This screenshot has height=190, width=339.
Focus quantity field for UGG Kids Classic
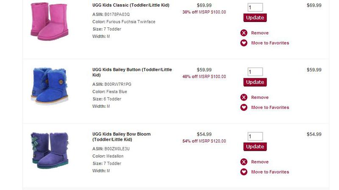click(255, 8)
